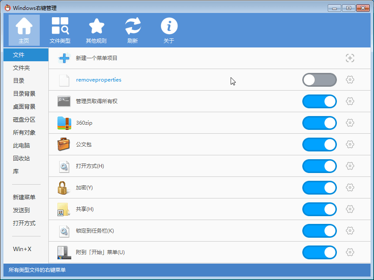The height and width of the screenshot is (280, 374).
Task: Open settings gear for 加密(Y)
Action: click(x=350, y=188)
